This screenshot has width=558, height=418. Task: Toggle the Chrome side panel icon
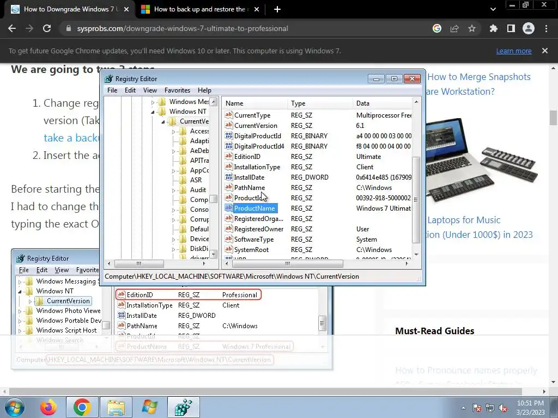tap(511, 28)
